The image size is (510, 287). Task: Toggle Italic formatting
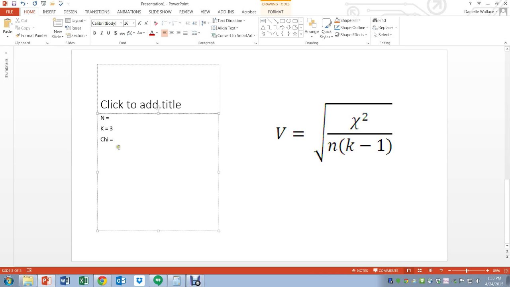tap(102, 33)
